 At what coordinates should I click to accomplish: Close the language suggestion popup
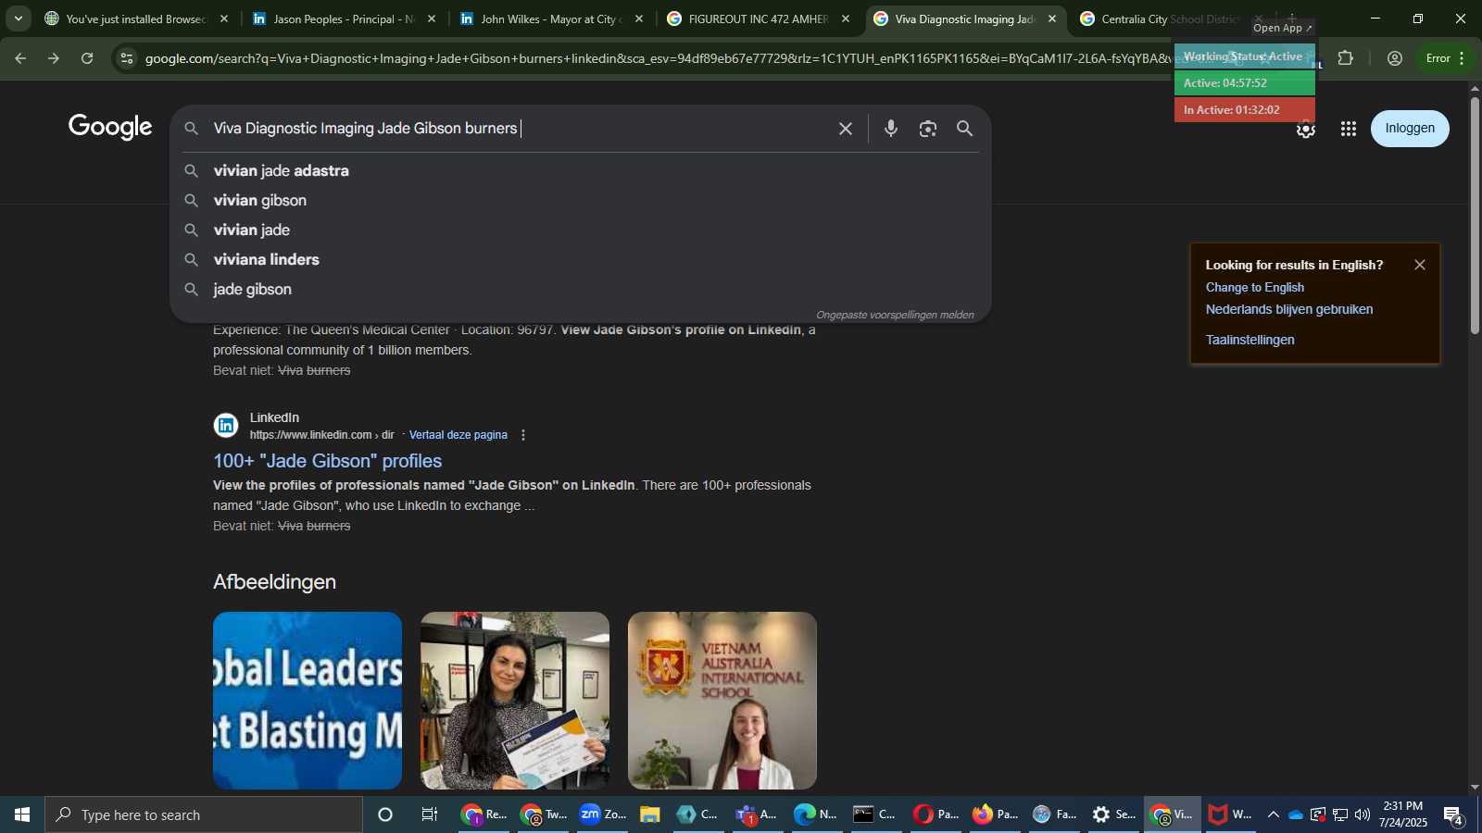[1420, 265]
